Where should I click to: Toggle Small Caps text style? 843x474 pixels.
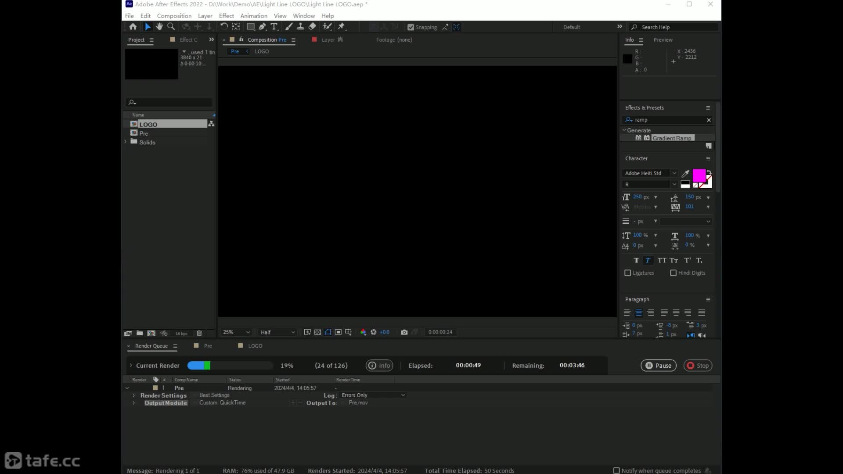coord(674,260)
